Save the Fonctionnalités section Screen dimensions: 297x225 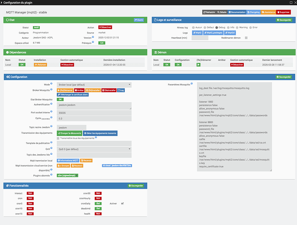click(136, 186)
